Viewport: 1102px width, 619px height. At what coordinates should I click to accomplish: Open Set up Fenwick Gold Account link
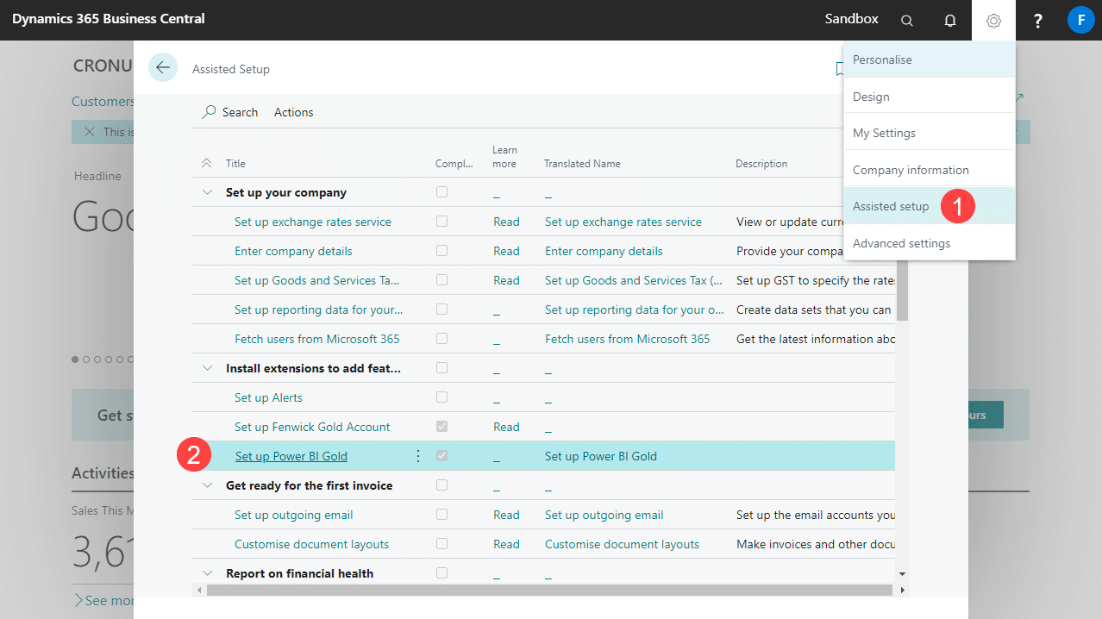tap(312, 427)
